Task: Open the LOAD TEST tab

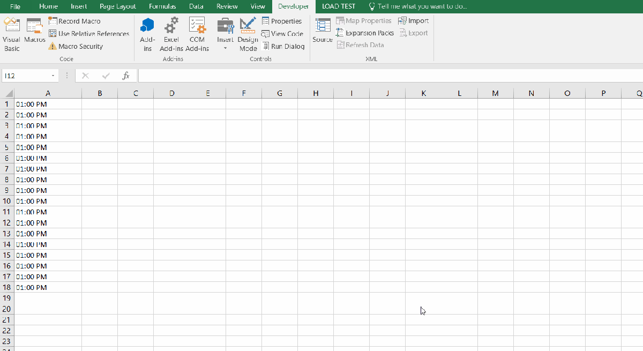Action: click(339, 6)
